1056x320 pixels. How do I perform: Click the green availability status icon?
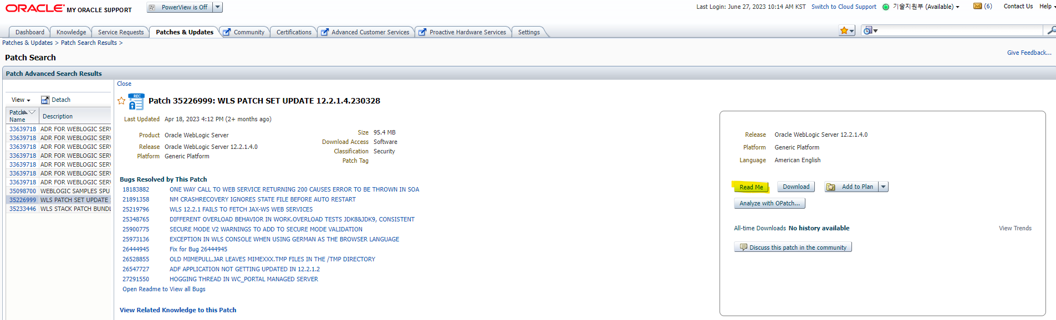[886, 7]
